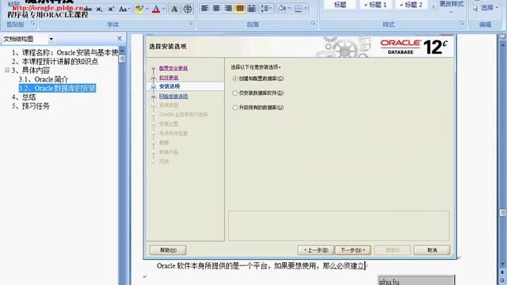Click the 帮助(H) button in installer
Image resolution: width=507 pixels, height=285 pixels.
click(168, 250)
